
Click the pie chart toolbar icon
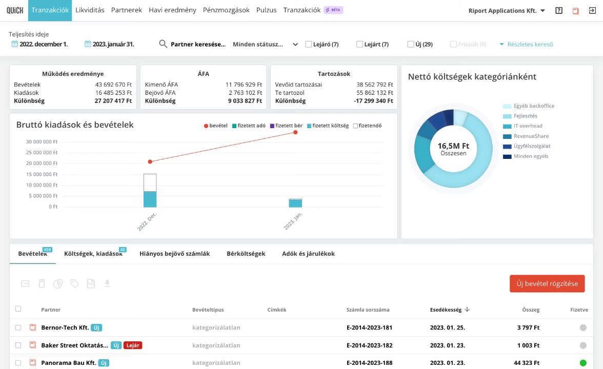[58, 284]
